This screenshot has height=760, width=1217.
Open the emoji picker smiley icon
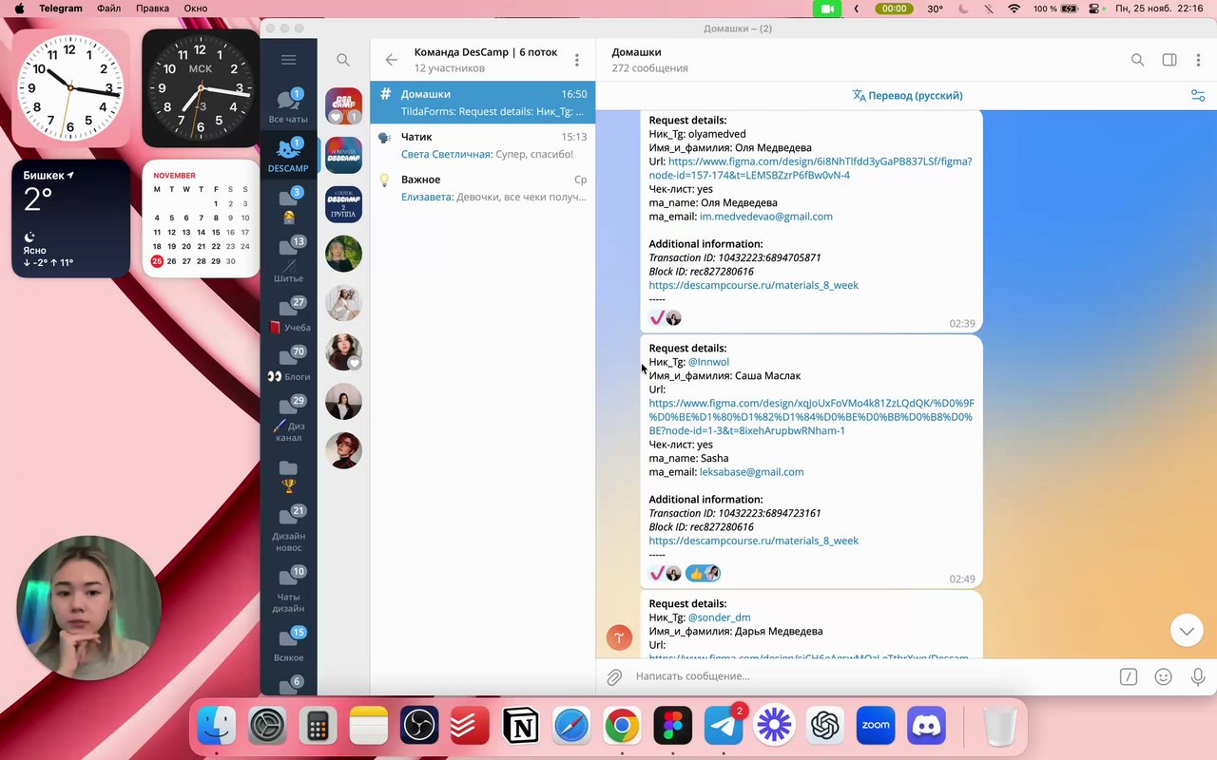pyautogui.click(x=1163, y=676)
